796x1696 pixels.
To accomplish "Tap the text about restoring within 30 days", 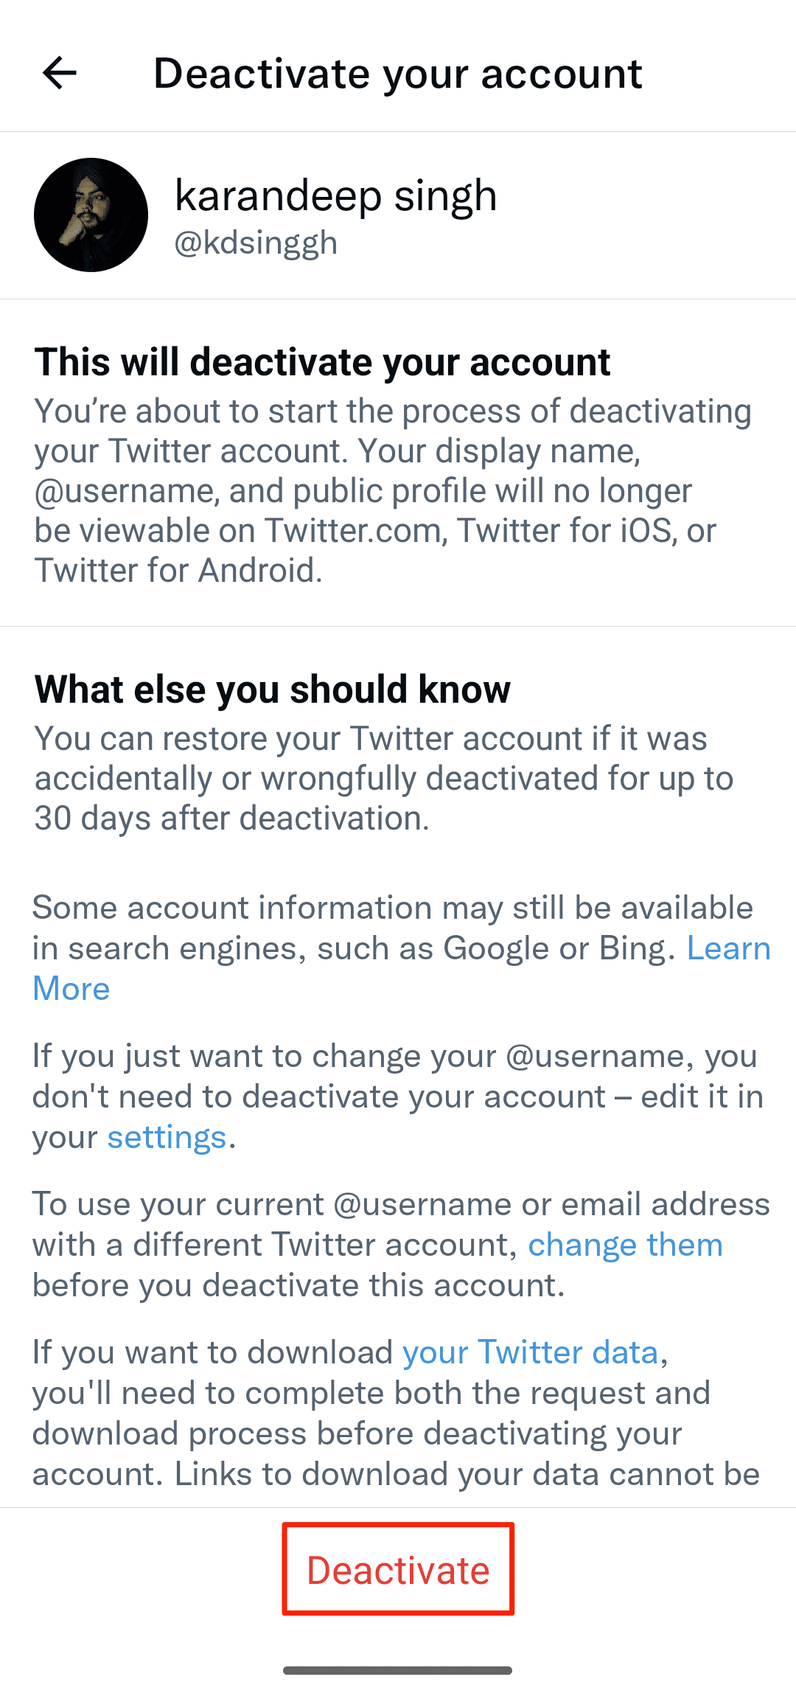I will point(383,779).
